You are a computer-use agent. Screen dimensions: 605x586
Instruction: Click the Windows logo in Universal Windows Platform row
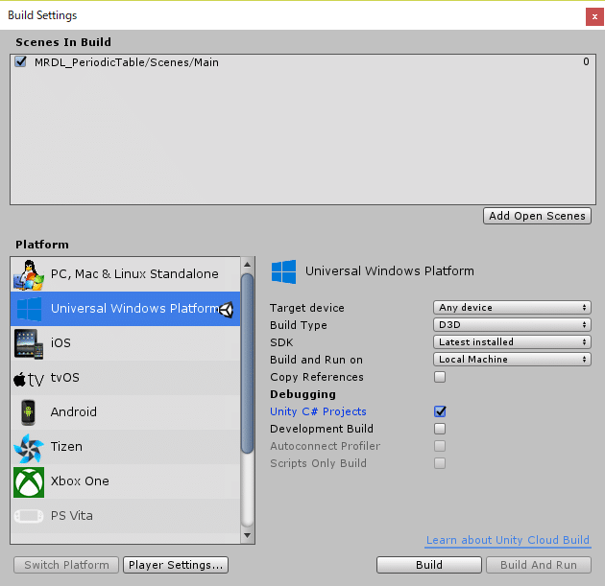(29, 309)
